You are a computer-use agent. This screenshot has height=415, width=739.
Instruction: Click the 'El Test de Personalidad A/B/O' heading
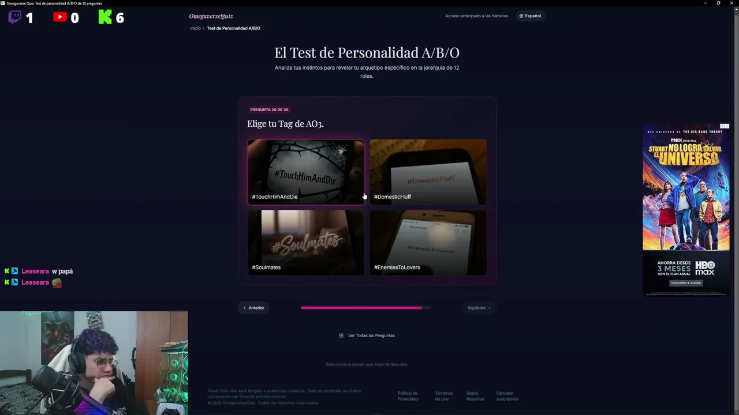coord(367,52)
